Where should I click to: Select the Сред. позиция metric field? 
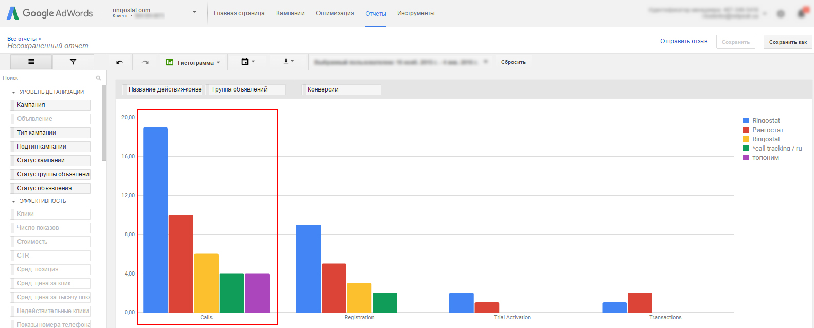[x=50, y=269]
